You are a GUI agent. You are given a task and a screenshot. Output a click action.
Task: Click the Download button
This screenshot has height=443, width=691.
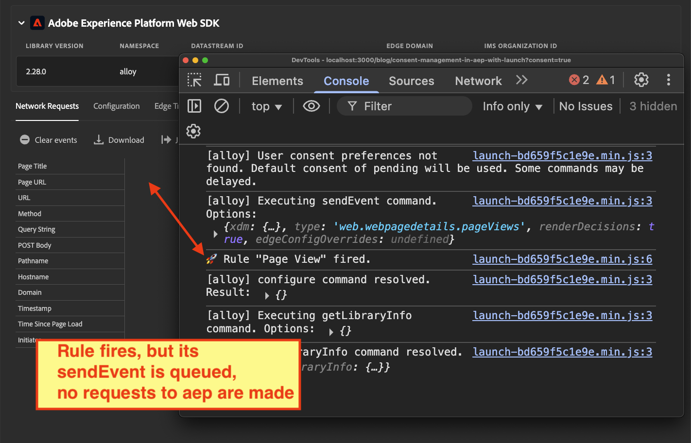[119, 140]
